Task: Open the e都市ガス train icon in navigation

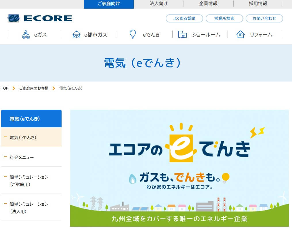Action: pyautogui.click(x=76, y=34)
